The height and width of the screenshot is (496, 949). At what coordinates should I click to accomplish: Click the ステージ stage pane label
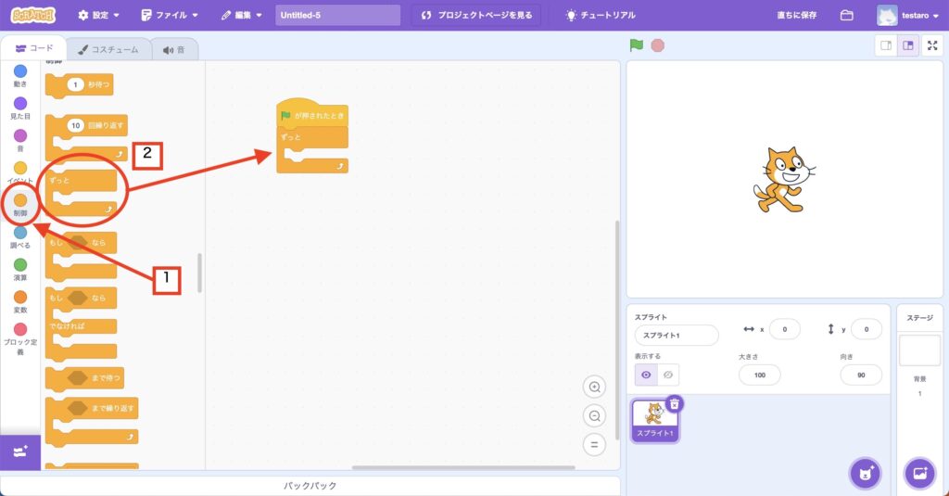[x=919, y=317]
